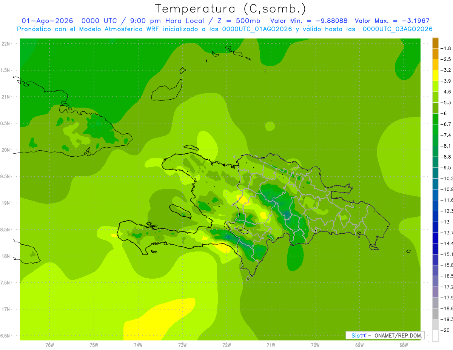Click the '-8.1' legend value
The width and height of the screenshot is (453, 350).
point(446,146)
